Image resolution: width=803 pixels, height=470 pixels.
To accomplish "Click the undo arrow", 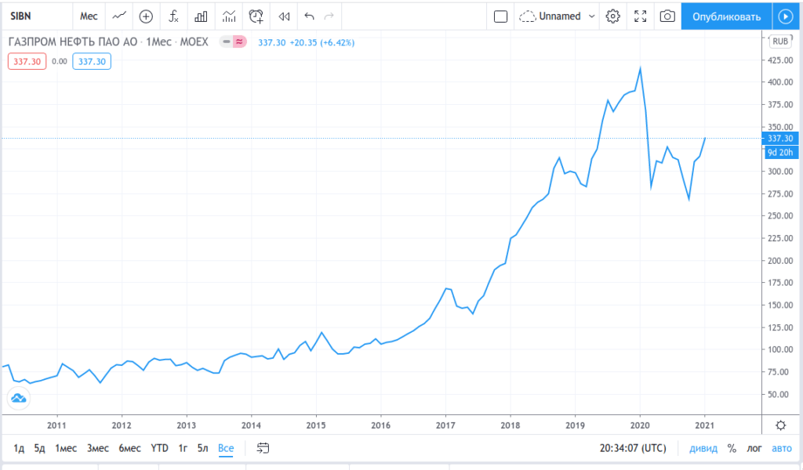I will tap(309, 16).
